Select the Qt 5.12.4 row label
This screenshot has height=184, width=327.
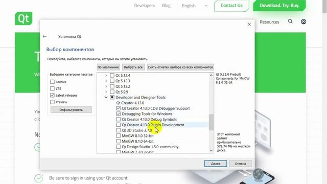click(123, 75)
